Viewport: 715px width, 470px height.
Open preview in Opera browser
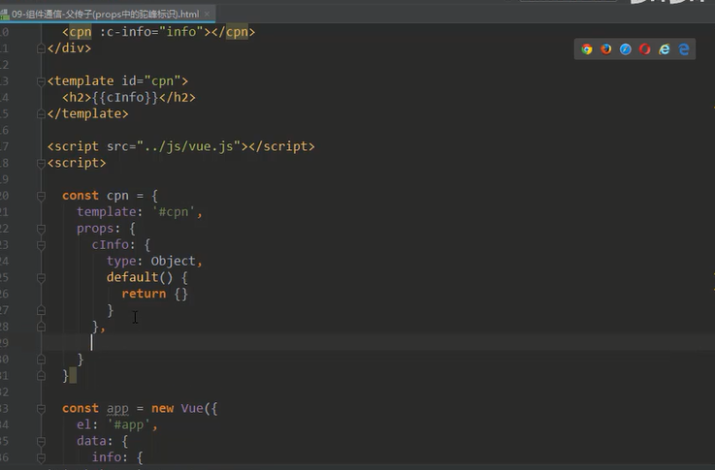click(645, 49)
